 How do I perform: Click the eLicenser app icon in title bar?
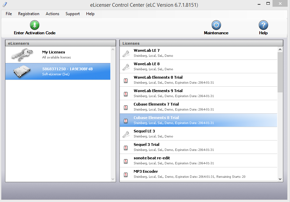coord(5,4)
